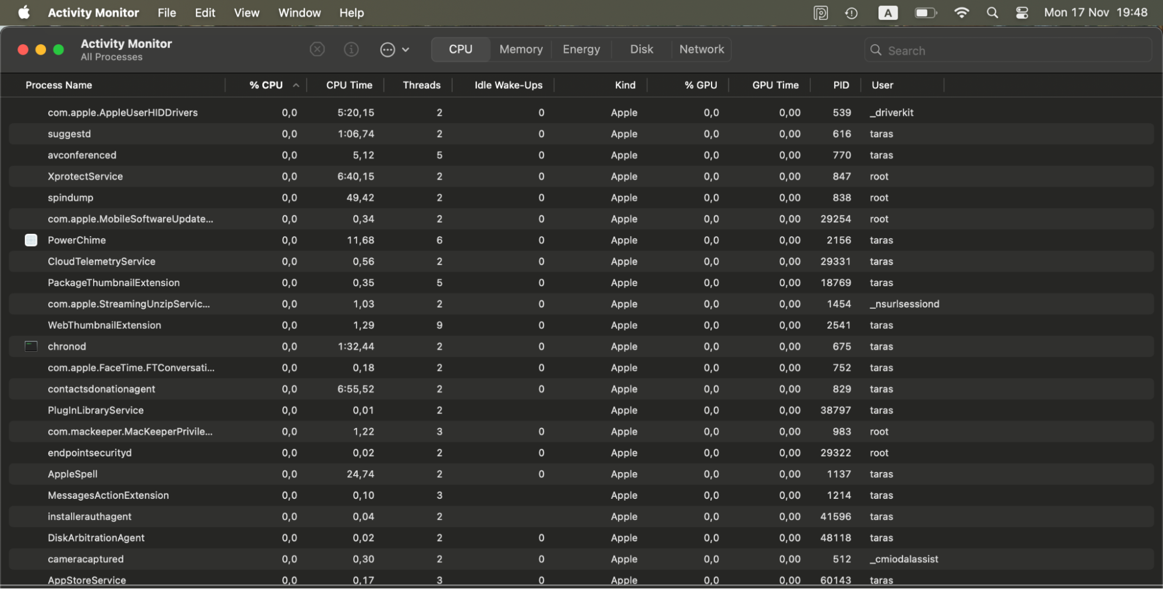The width and height of the screenshot is (1163, 589).
Task: Toggle the % CPU sort direction arrow
Action: point(297,84)
